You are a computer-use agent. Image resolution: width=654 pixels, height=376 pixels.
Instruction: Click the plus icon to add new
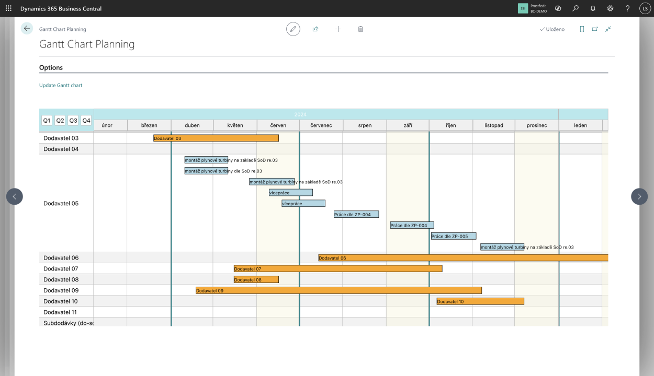tap(338, 29)
